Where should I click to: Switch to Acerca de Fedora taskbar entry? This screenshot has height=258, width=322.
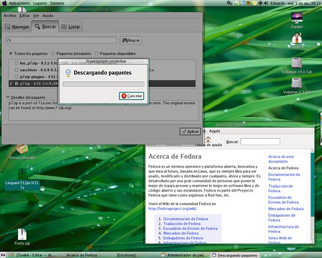tap(79, 255)
